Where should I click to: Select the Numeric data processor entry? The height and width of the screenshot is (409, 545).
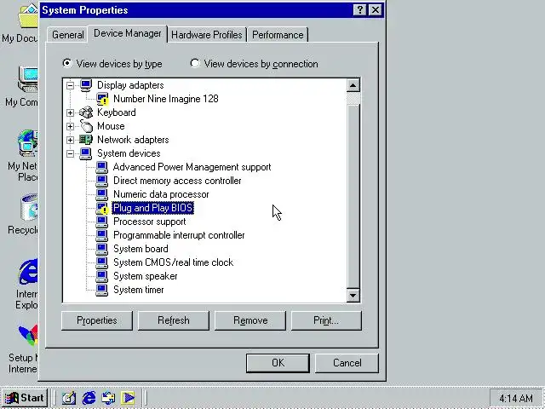[161, 194]
